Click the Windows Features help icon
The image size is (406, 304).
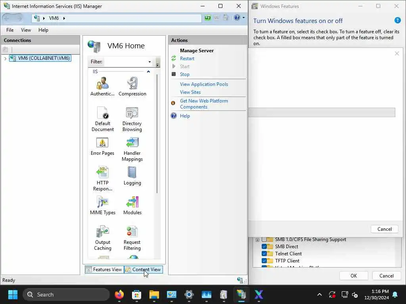[x=397, y=20]
